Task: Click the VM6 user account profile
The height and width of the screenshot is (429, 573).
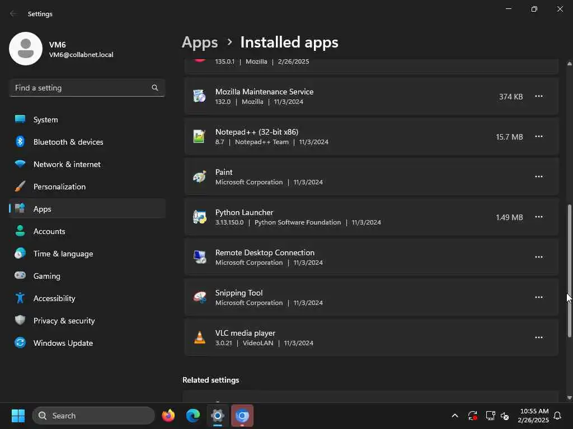Action: pyautogui.click(x=62, y=49)
